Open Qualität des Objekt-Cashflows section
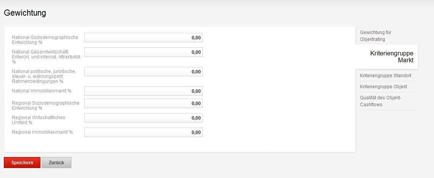The width and height of the screenshot is (434, 178). [x=380, y=101]
